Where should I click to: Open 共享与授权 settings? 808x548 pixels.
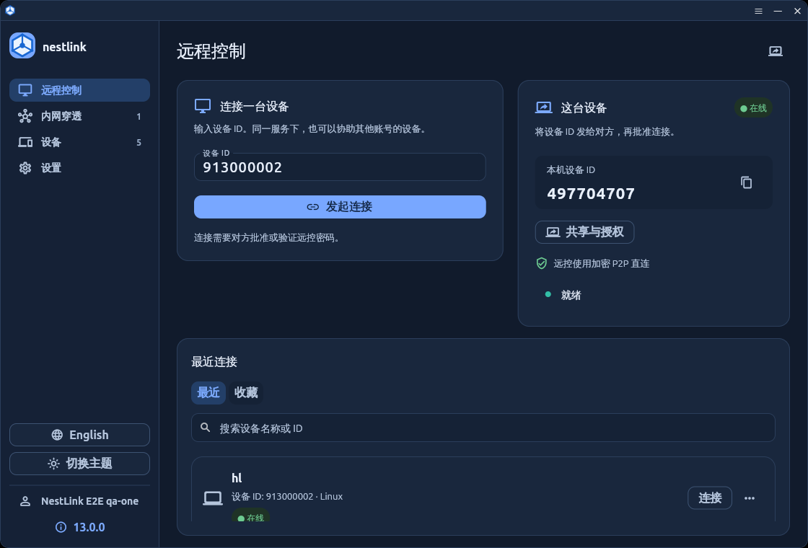(584, 232)
